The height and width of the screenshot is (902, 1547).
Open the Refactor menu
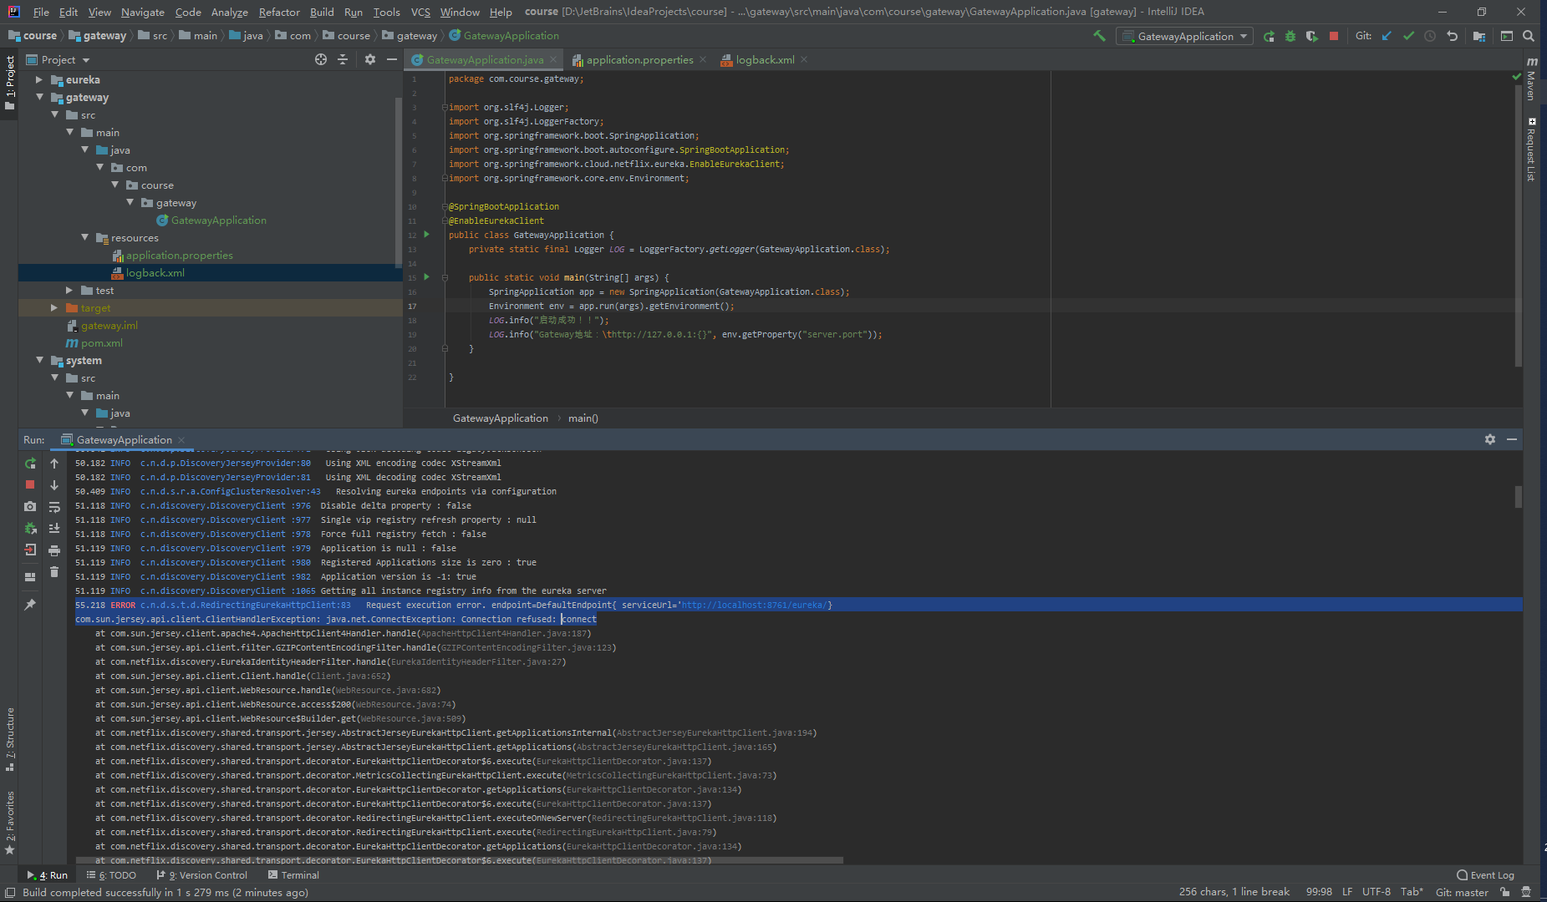[279, 12]
